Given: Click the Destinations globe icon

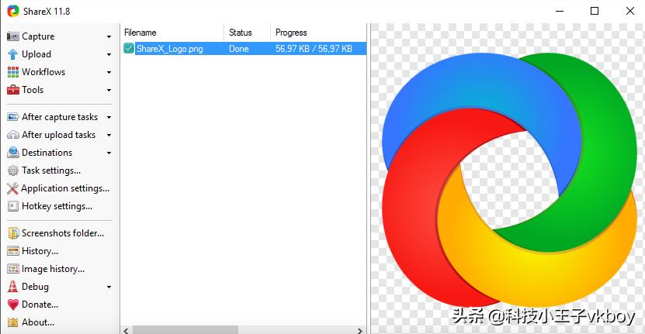Looking at the screenshot, I should [x=12, y=153].
